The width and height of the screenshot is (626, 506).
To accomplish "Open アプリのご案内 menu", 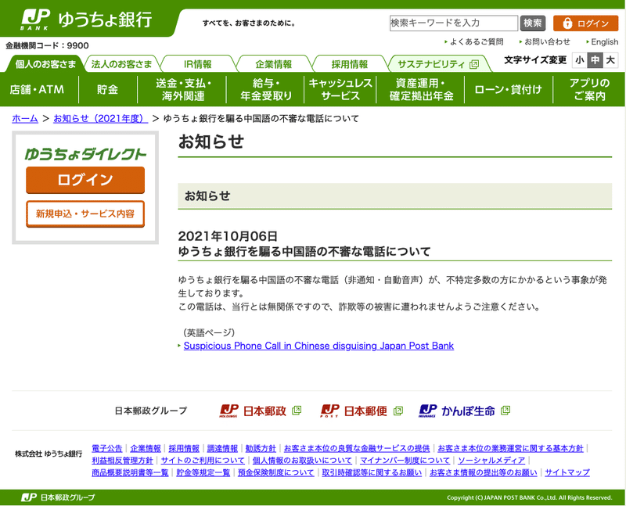I will (590, 89).
